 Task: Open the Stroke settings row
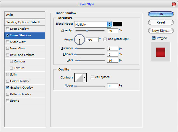[x=25, y=101]
